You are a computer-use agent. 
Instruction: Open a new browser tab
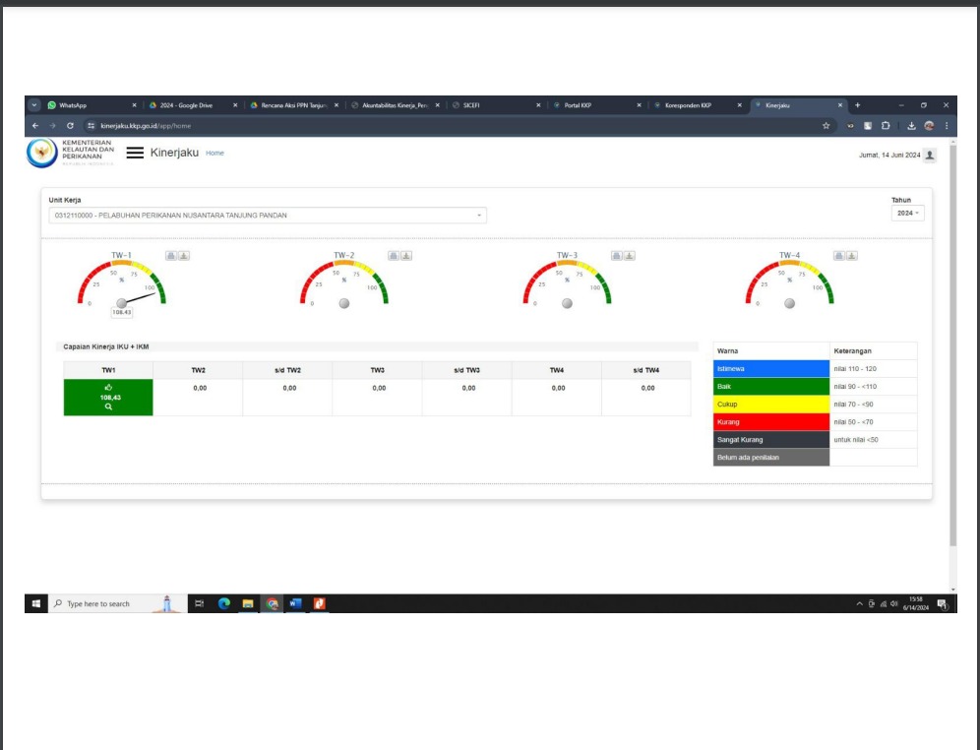click(858, 105)
